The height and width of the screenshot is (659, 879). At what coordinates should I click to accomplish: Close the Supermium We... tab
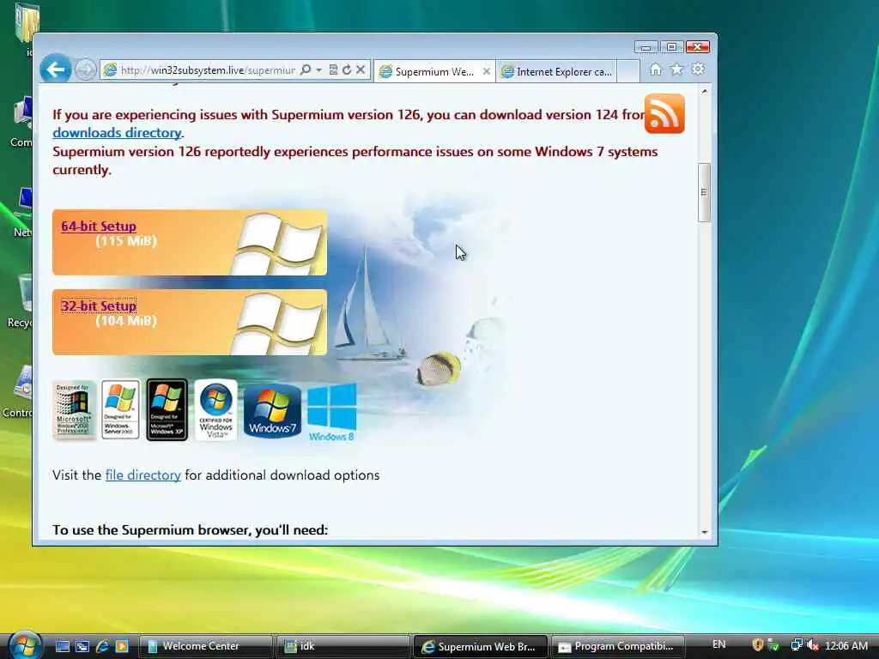(x=487, y=72)
